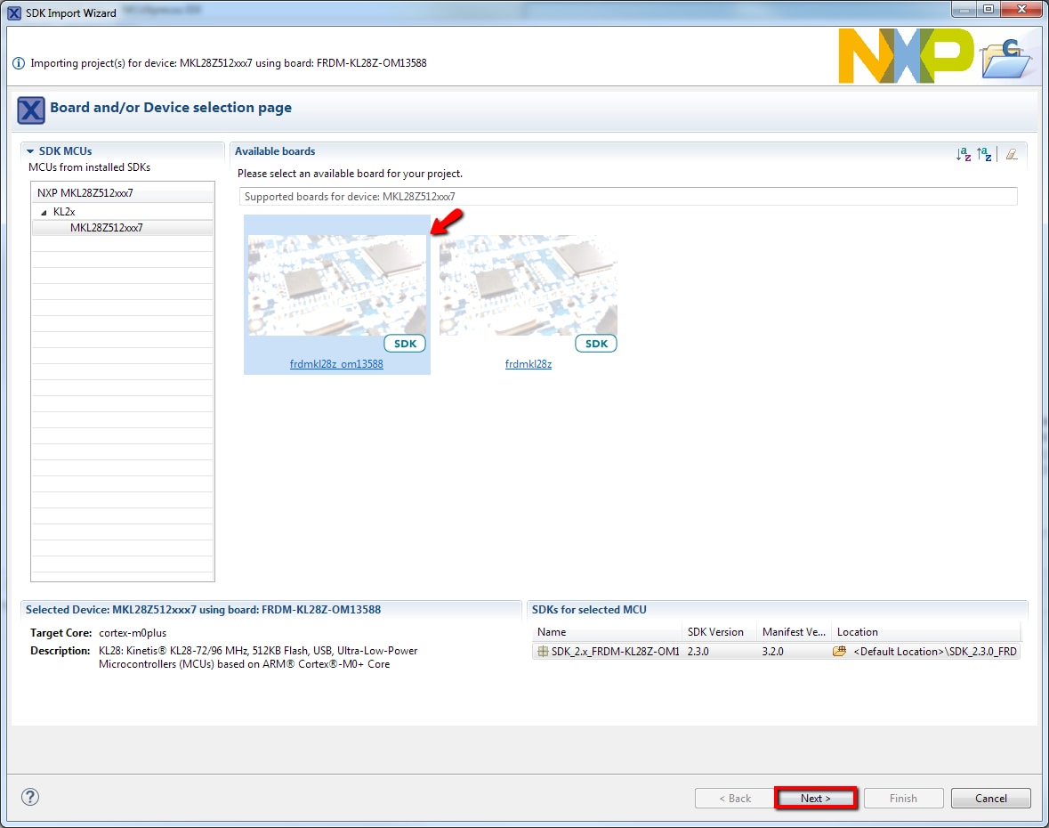Open wizard help question mark icon
Image resolution: width=1049 pixels, height=828 pixels.
pos(29,797)
